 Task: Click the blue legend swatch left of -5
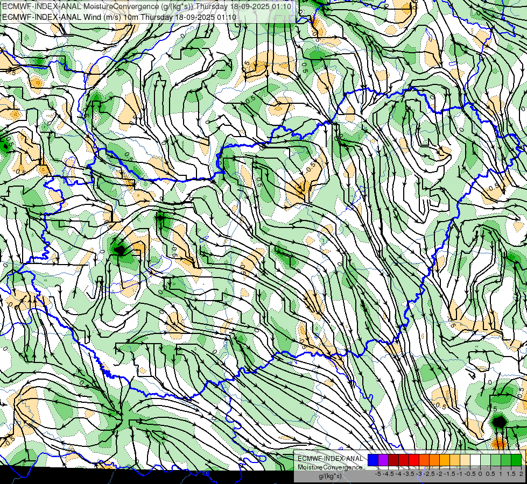pyautogui.click(x=373, y=460)
